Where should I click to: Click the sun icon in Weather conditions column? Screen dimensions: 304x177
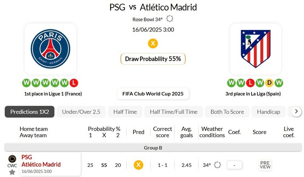coord(218,165)
